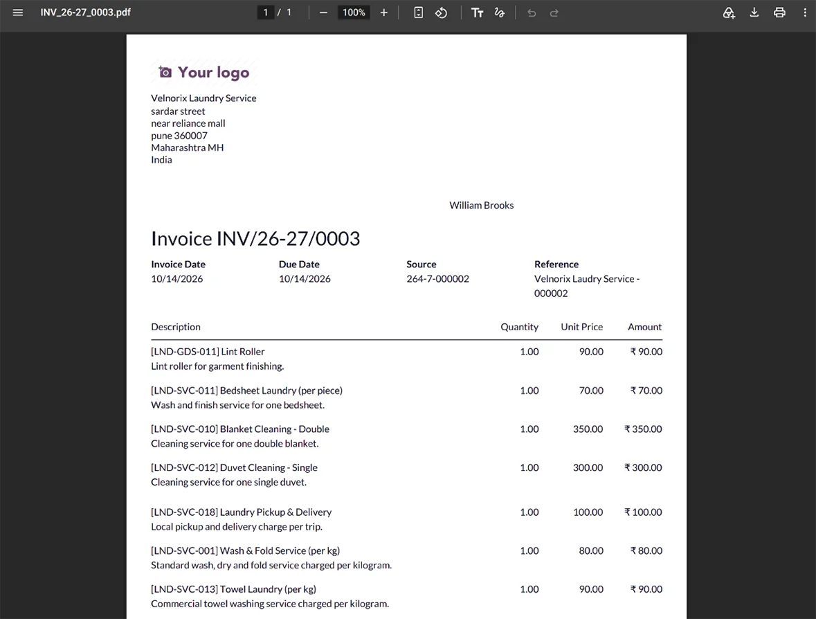Image resolution: width=816 pixels, height=619 pixels.
Task: Click the 100% zoom level field
Action: click(354, 12)
